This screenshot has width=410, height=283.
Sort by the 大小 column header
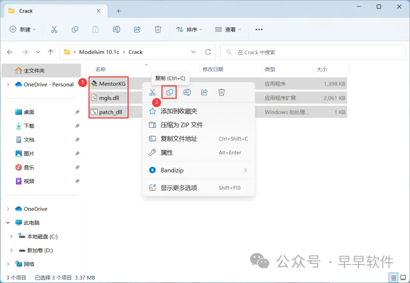(x=322, y=69)
